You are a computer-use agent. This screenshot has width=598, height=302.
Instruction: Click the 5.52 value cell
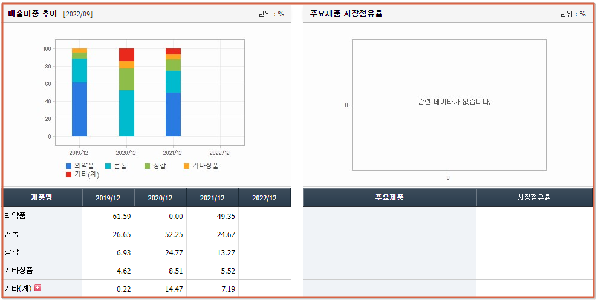tap(213, 271)
